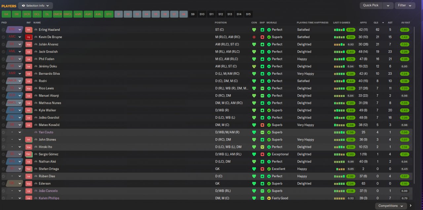Viewport: 423px width, 210px height.
Task: Expand arrow next to Quick Pick
Action: tap(388, 6)
